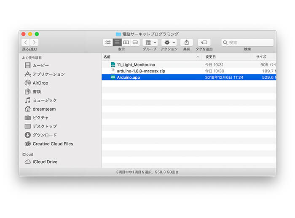Sort by size (サイズ) column
The width and height of the screenshot is (295, 218).
point(264,57)
